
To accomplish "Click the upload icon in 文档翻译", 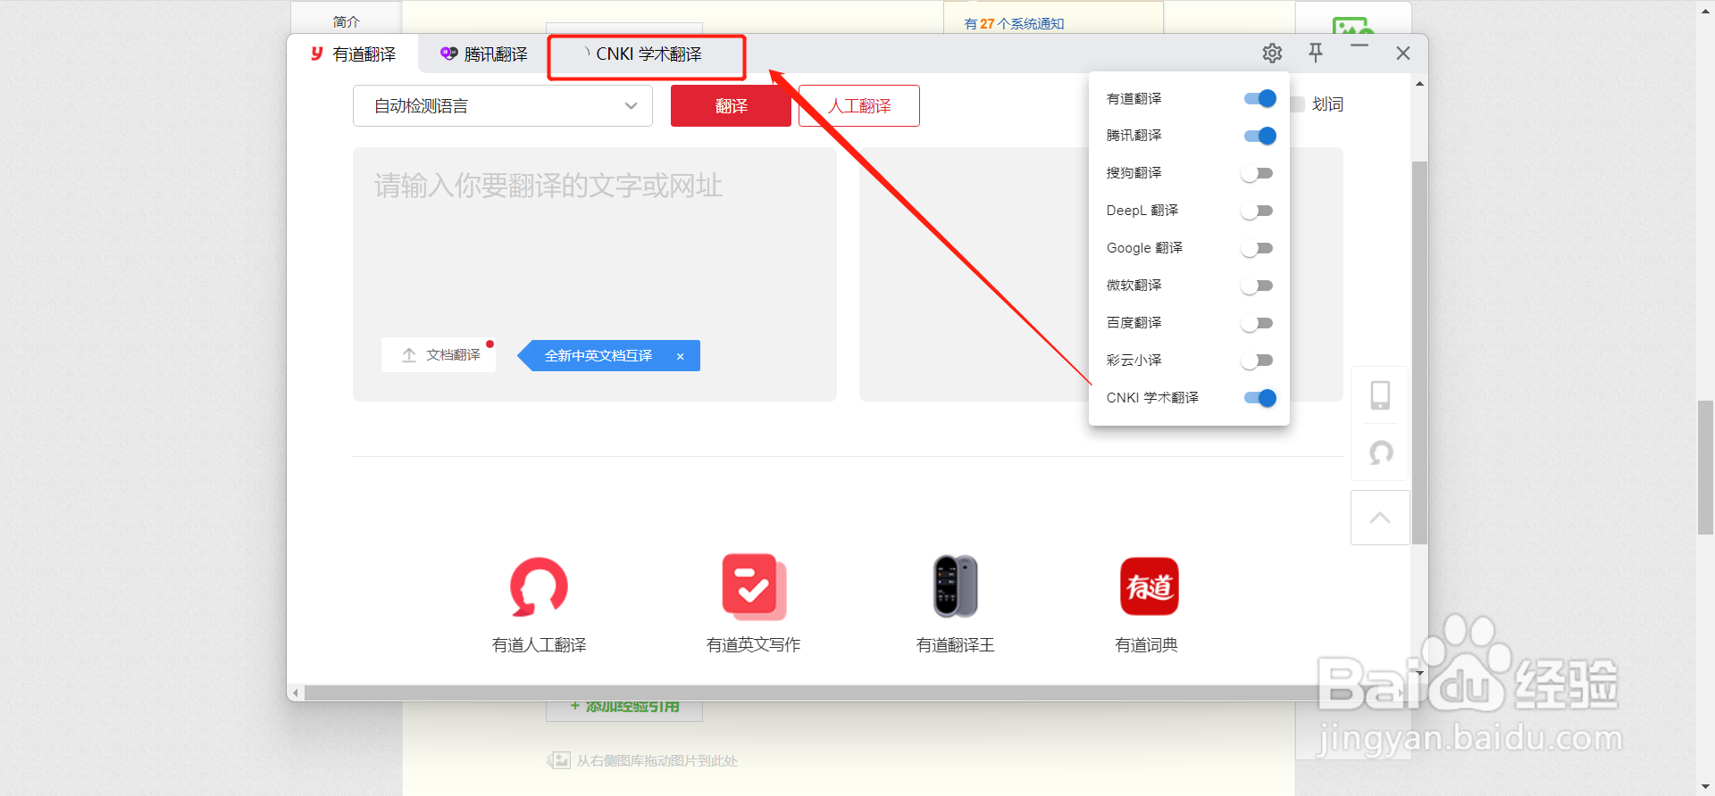I will pyautogui.click(x=409, y=355).
